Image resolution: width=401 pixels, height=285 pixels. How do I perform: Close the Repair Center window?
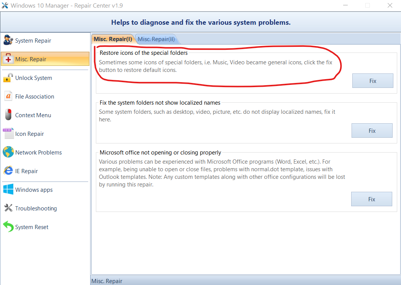coord(390,5)
